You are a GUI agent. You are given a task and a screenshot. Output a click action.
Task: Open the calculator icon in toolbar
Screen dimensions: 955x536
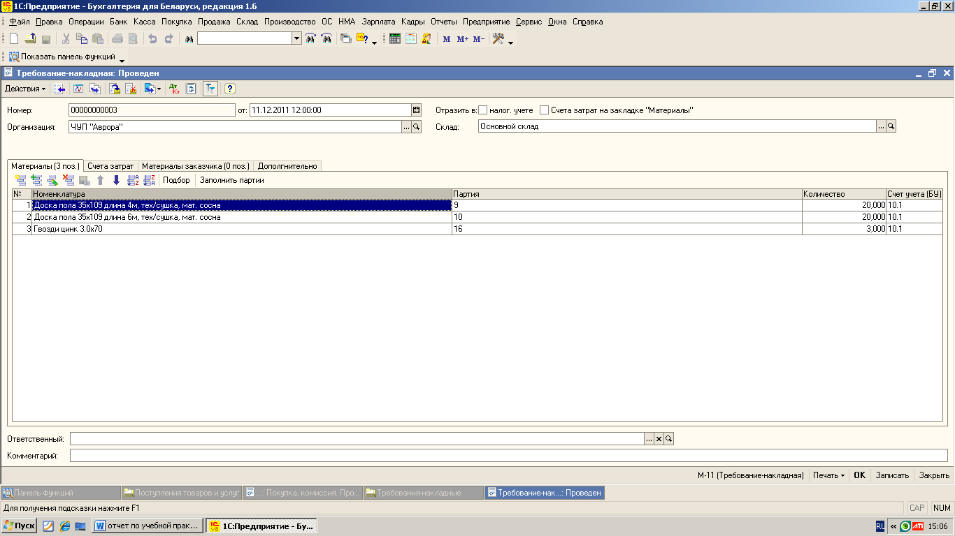tap(395, 39)
